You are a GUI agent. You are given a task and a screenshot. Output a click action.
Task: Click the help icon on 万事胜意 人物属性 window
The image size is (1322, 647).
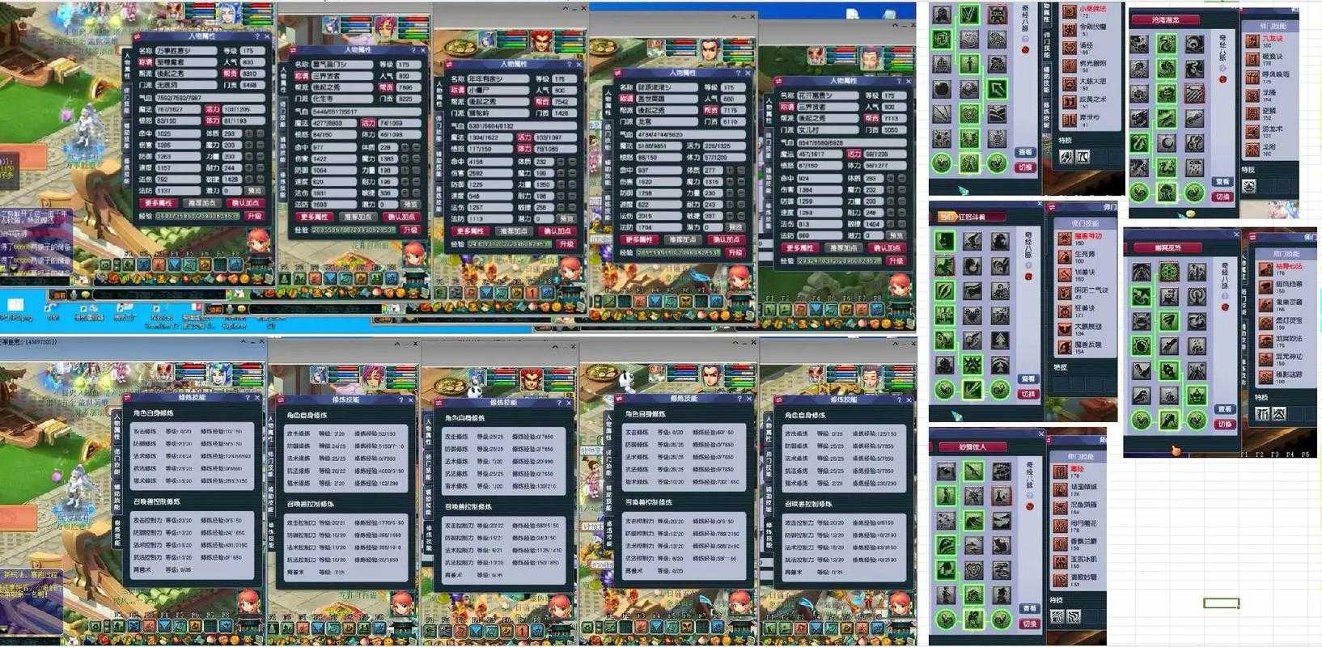258,36
